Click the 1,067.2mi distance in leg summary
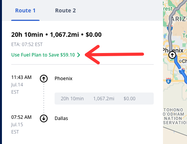Viewport: 187px width, 144px height. (104, 99)
